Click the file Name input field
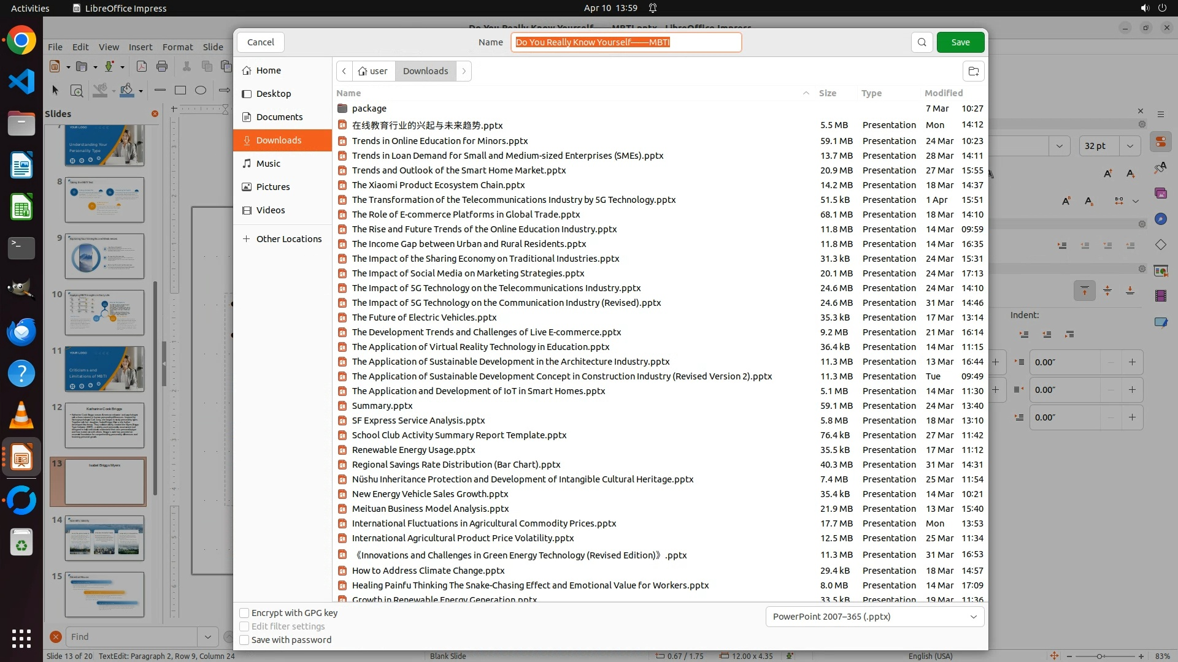 click(x=626, y=42)
